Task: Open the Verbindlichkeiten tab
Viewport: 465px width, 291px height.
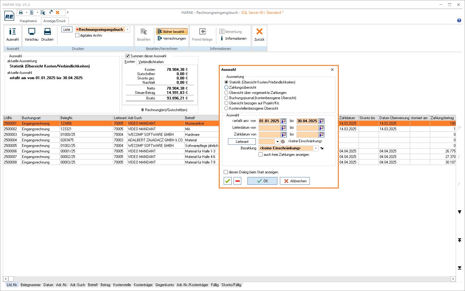Action: [151, 62]
